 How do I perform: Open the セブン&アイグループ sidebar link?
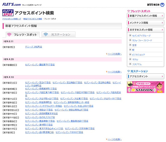pyautogui.click(x=141, y=36)
